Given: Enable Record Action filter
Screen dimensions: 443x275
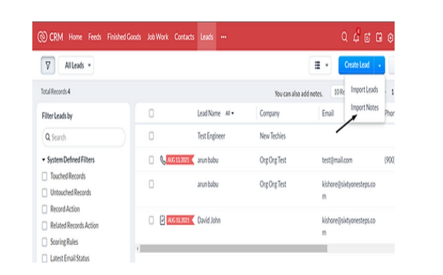Looking at the screenshot, I should click(x=44, y=209).
